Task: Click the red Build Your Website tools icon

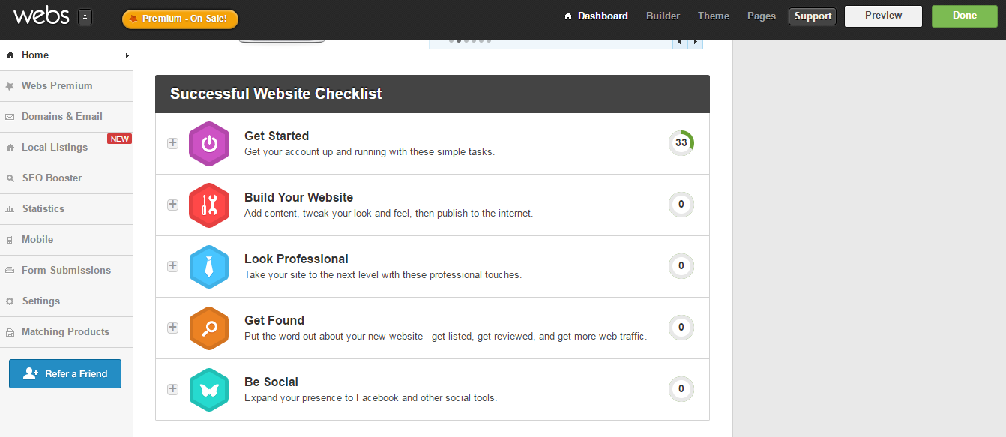Action: 209,205
